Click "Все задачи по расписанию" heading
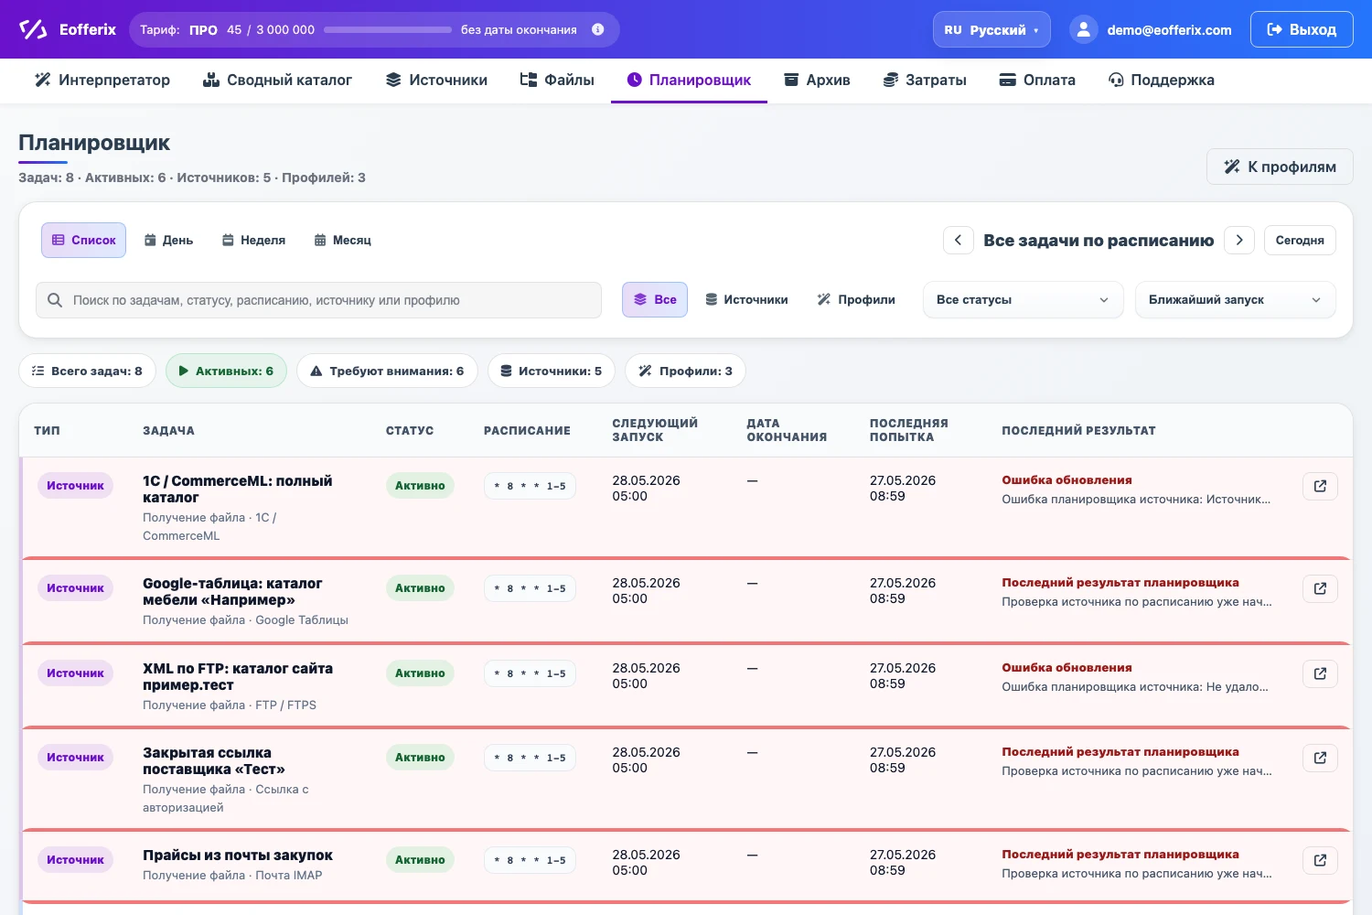Screen dimensions: 1372x915 click(x=1099, y=241)
